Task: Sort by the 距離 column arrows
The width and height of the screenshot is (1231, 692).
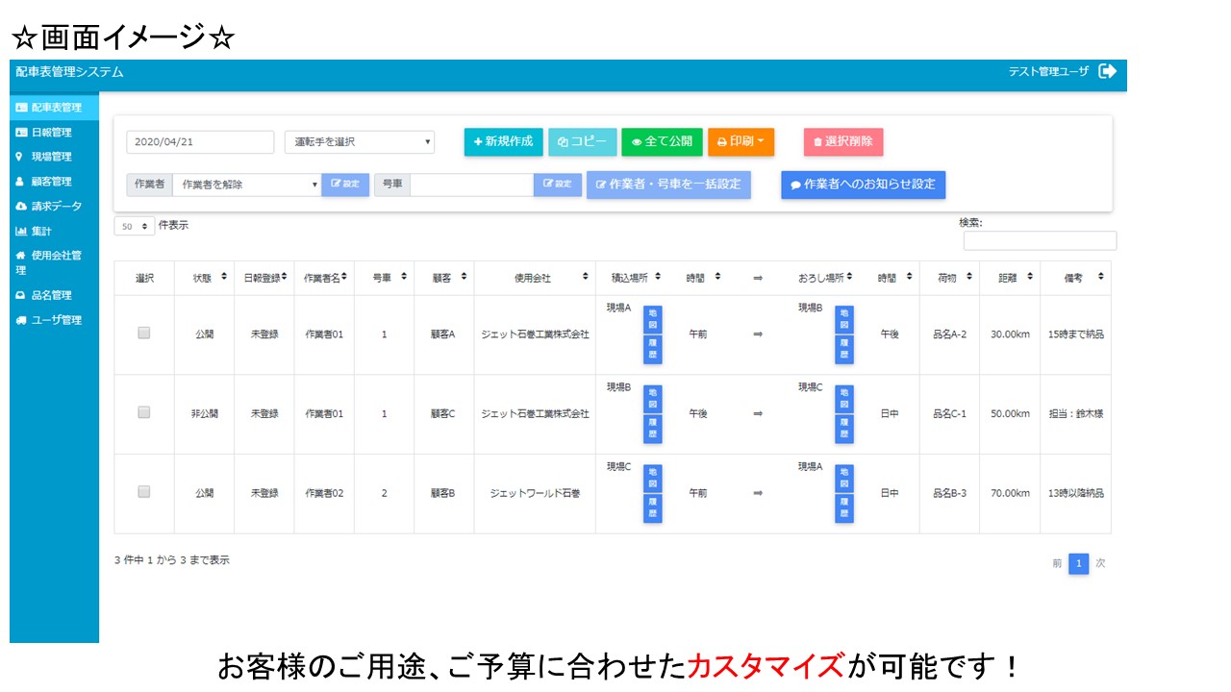Action: tap(1030, 277)
